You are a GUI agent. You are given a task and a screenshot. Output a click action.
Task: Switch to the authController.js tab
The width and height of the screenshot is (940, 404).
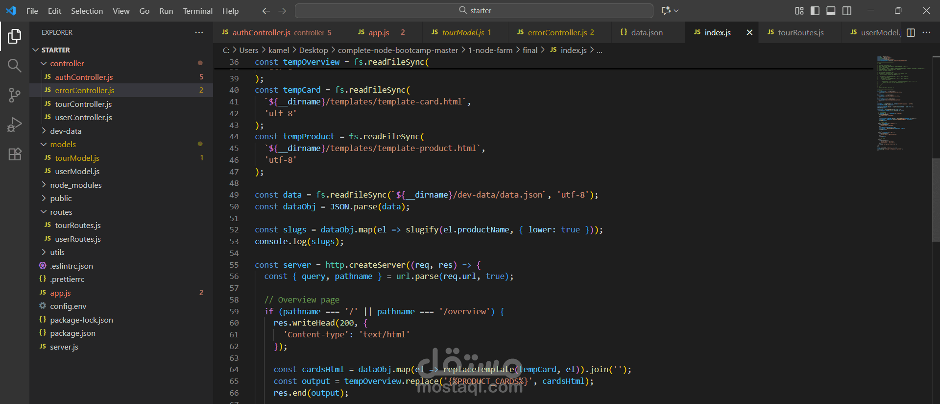pos(282,32)
